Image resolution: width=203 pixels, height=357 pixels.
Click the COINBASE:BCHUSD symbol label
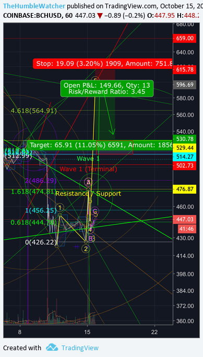coord(32,16)
